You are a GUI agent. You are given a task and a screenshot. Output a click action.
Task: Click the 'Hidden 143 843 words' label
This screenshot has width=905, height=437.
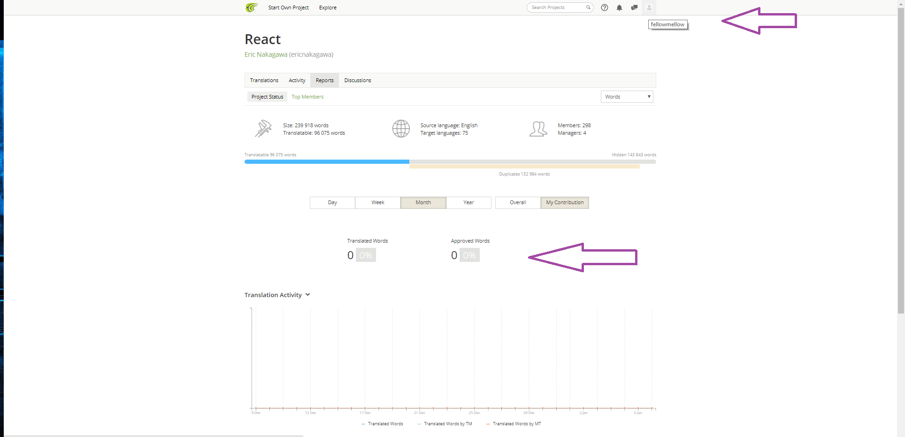[x=634, y=155]
